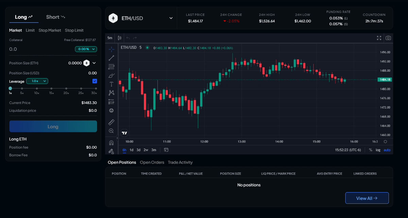Select the text annotation tool

(111, 84)
